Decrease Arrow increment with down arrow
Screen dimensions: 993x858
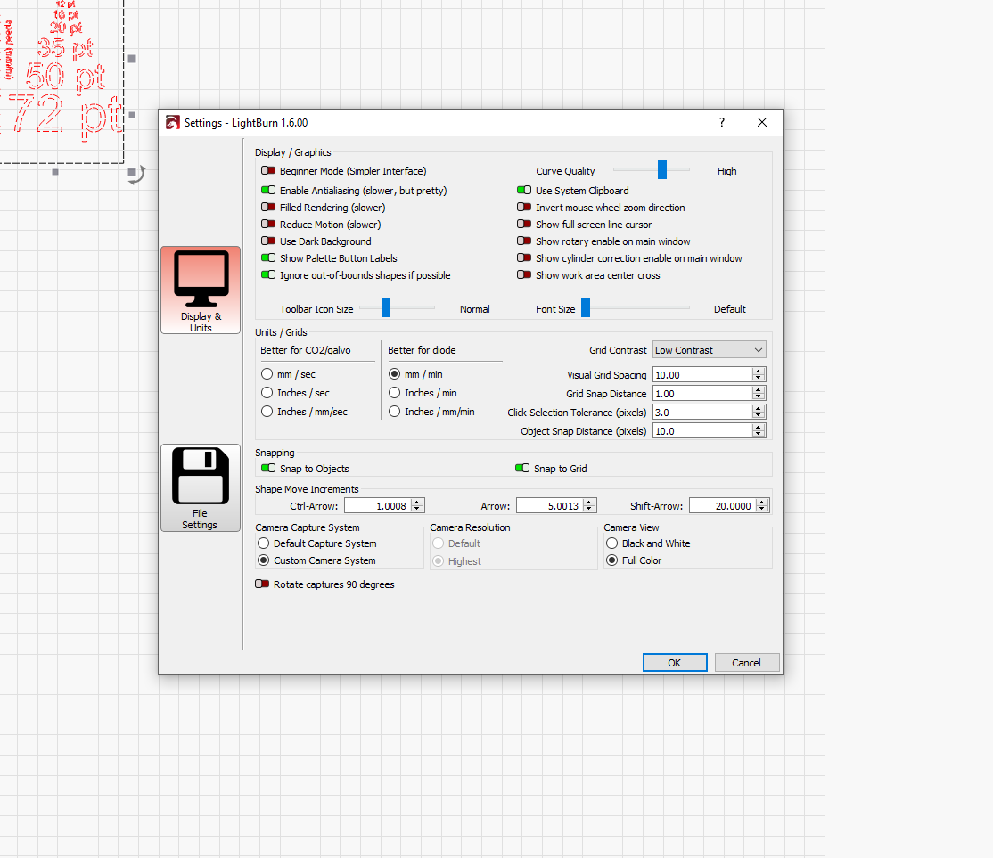tap(589, 509)
